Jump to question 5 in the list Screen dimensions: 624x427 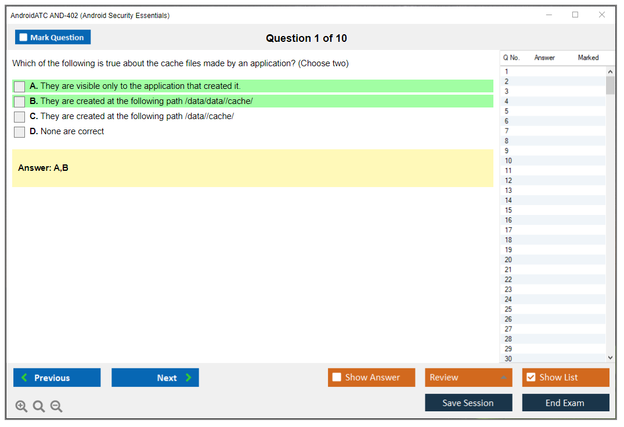point(507,111)
